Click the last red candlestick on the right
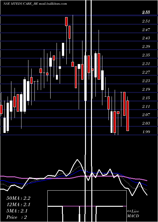Image resolution: width=158 pixels, height=222 pixels. 128,116
